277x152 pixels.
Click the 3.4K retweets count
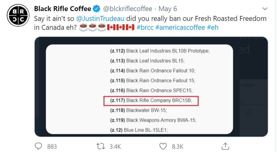(115, 146)
